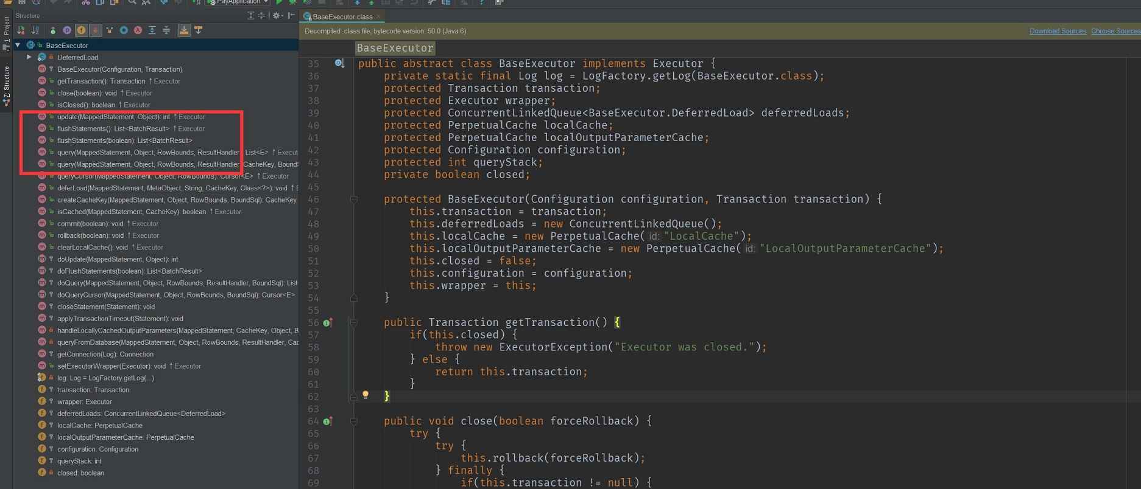Toggle show anonymous classes filter
The image size is (1141, 489).
[x=124, y=30]
